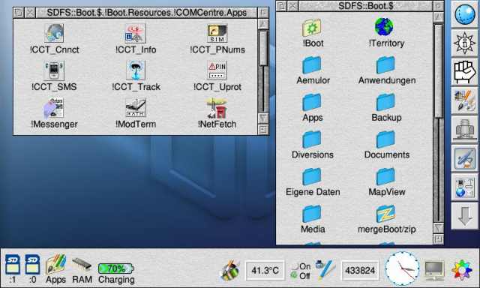
Task: Click the 433824 counter display
Action: [360, 270]
